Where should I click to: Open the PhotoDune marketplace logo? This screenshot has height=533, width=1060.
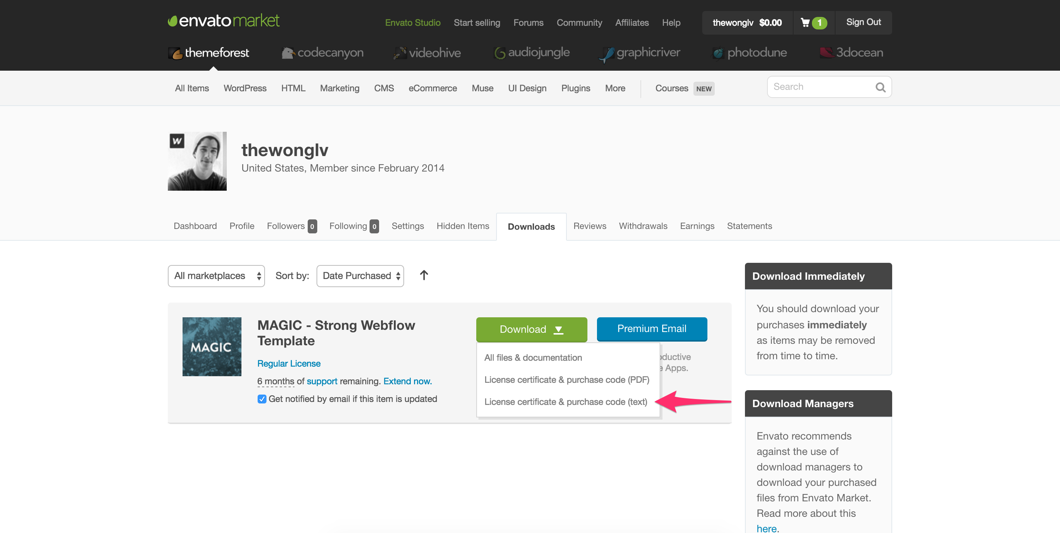(750, 53)
